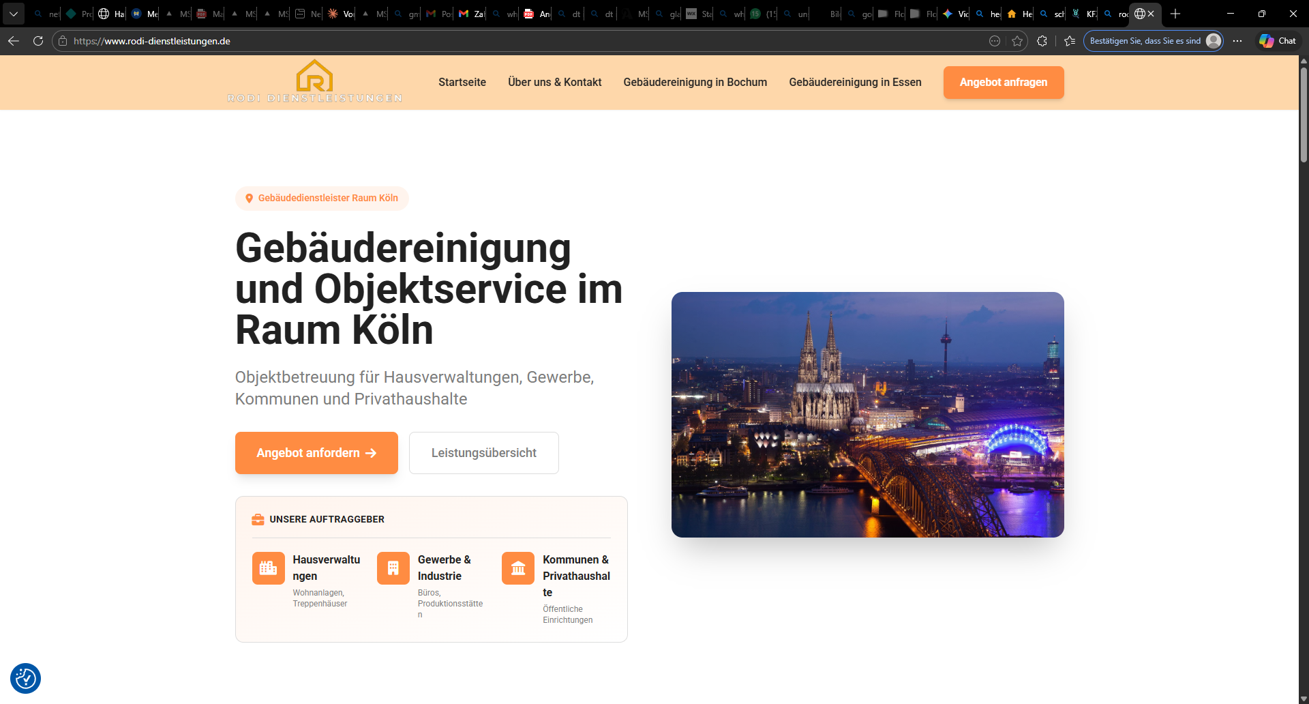The image size is (1309, 704).
Task: Click the Hausverwaltungen building icon
Action: 268,568
